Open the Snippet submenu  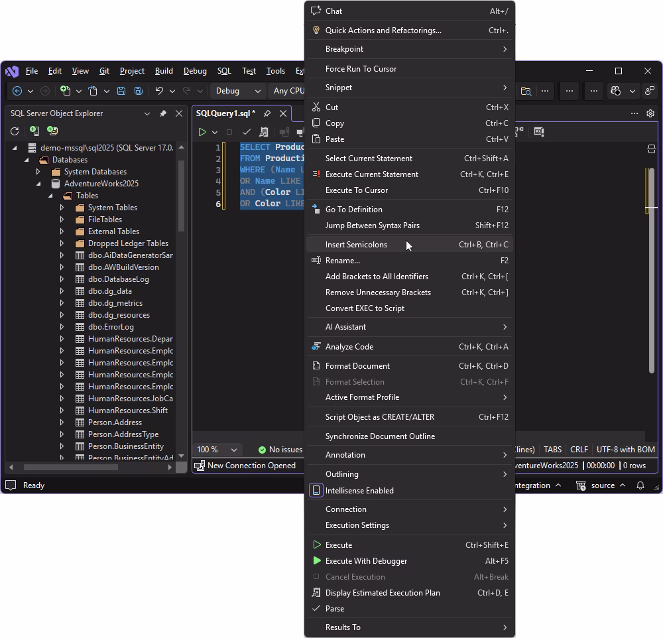410,88
